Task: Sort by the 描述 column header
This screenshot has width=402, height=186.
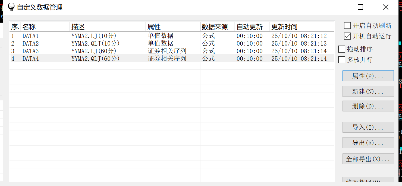Action: click(x=108, y=27)
